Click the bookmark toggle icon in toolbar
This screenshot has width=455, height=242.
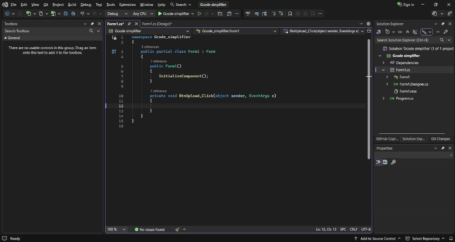(x=290, y=14)
